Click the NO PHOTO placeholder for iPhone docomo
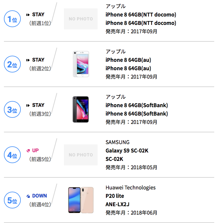 point(81,19)
